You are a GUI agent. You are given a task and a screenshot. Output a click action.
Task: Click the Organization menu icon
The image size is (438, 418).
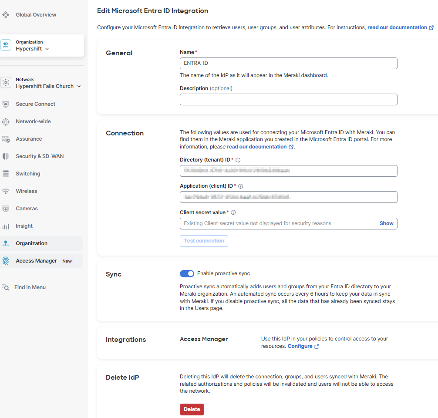pyautogui.click(x=6, y=243)
